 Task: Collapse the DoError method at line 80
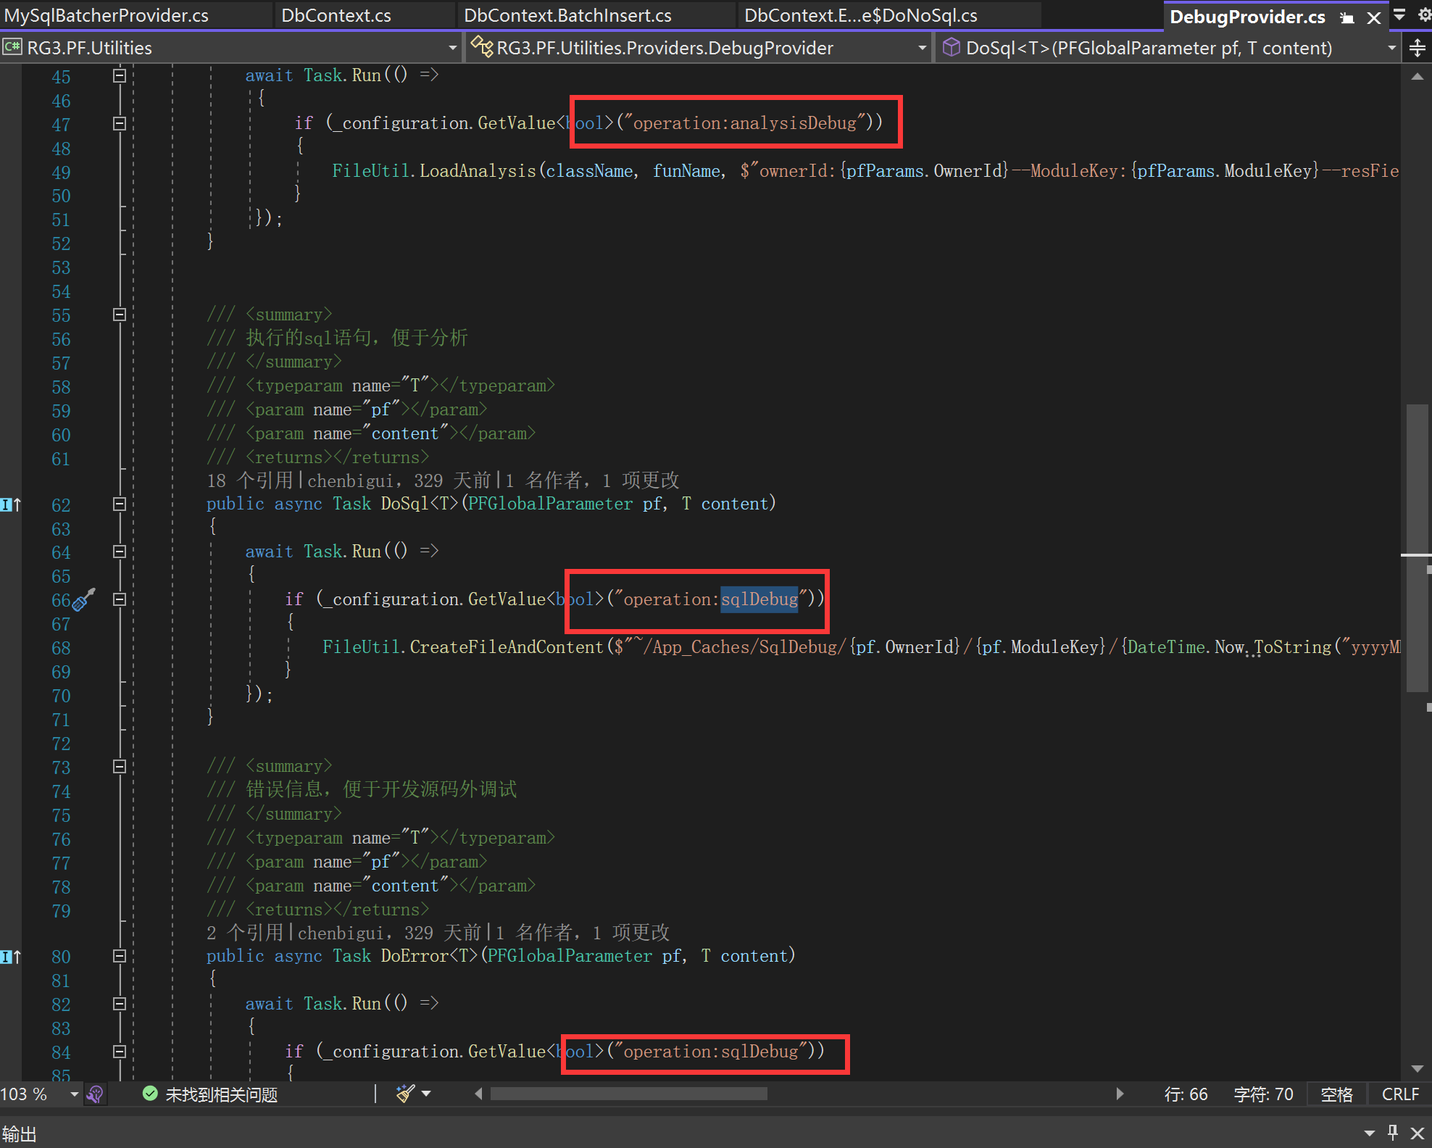point(120,956)
